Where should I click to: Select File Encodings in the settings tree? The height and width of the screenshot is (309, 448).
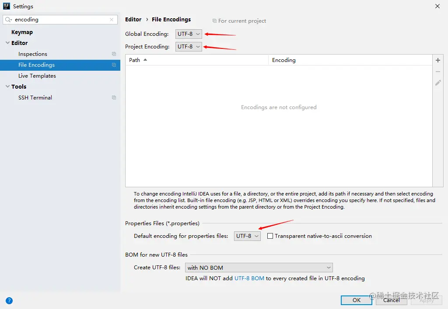pyautogui.click(x=60, y=65)
